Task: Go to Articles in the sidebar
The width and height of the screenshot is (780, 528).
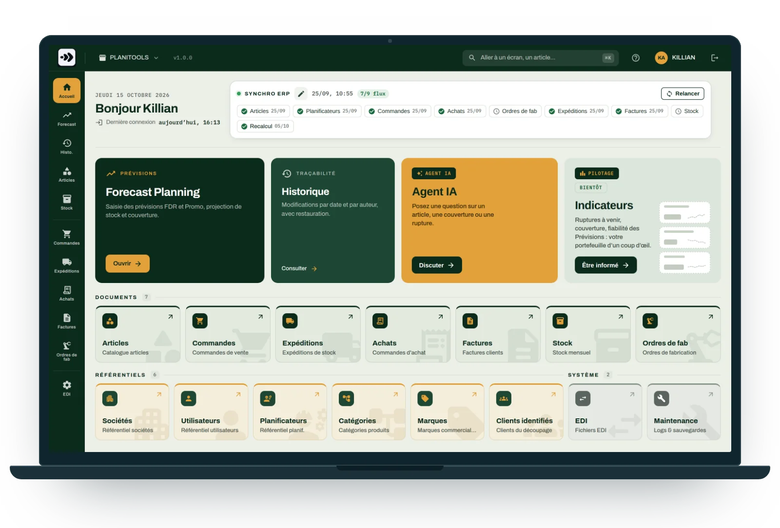Action: [67, 175]
